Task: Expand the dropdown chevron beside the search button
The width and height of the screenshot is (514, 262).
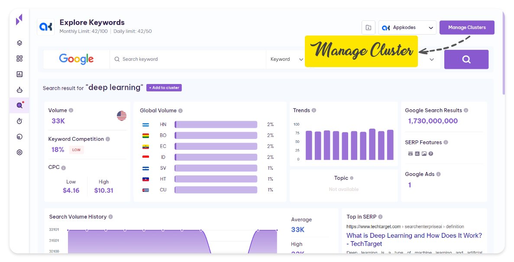Action: tap(432, 59)
